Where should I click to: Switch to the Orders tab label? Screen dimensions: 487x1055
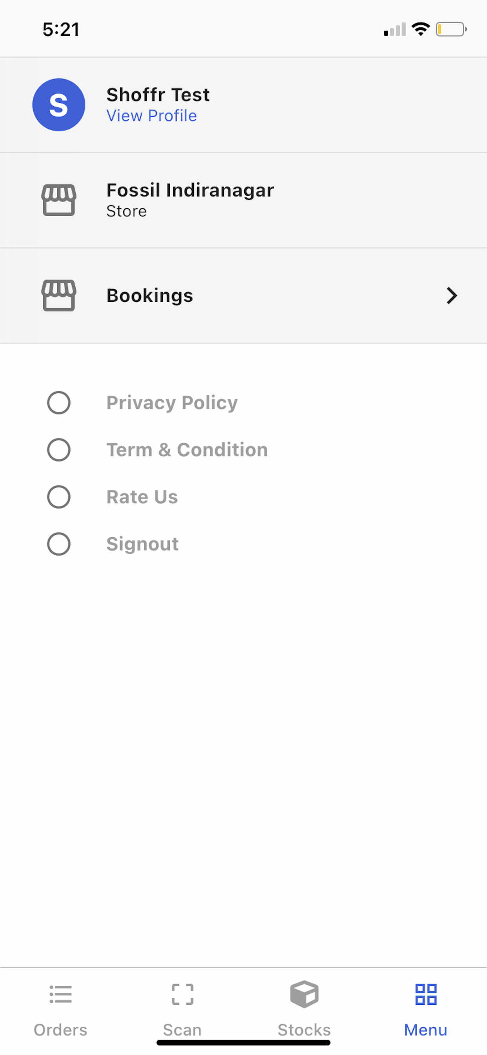(60, 1029)
